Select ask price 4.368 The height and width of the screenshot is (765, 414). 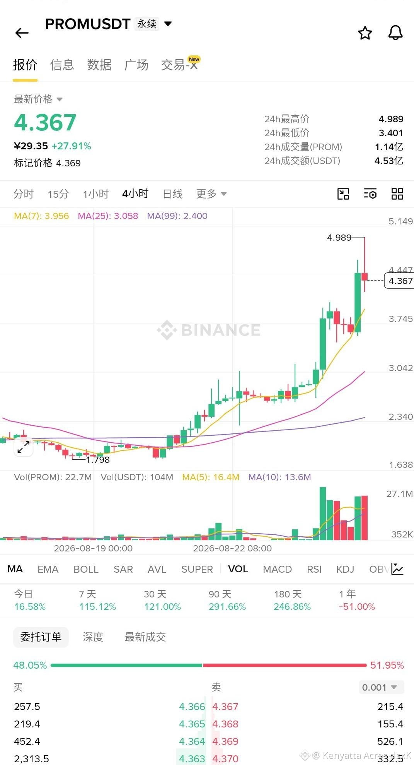225,724
